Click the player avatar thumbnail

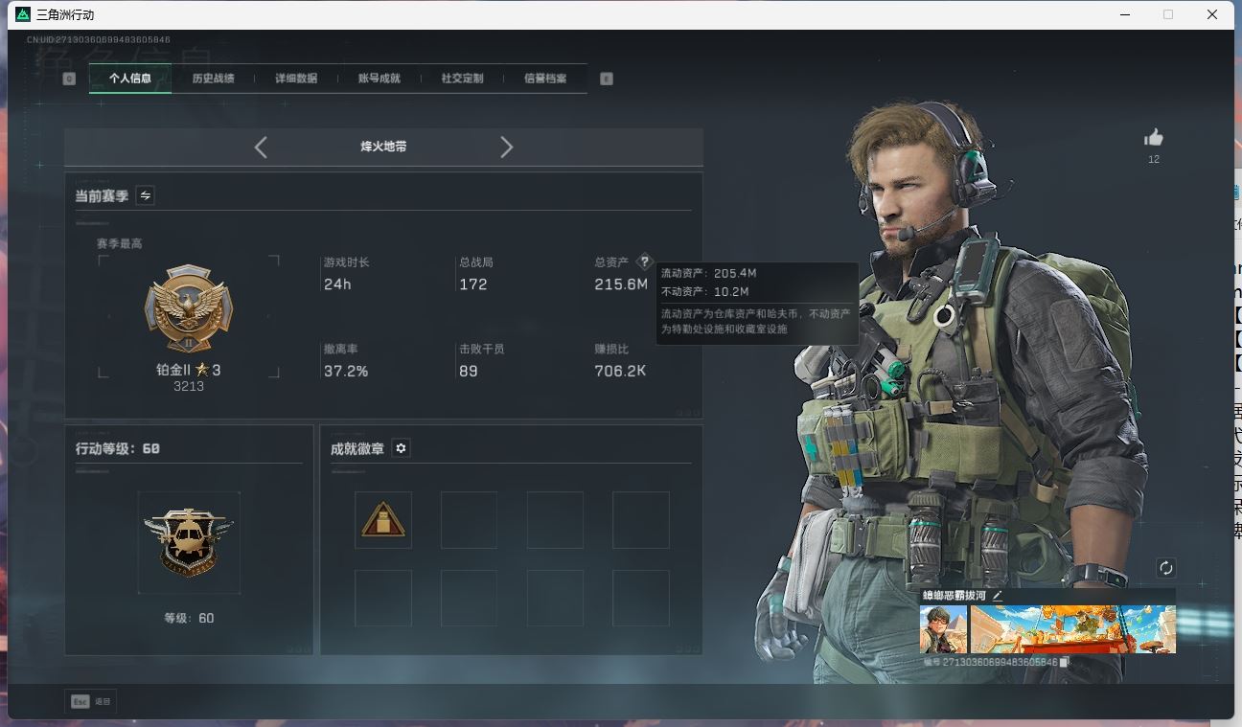coord(943,629)
